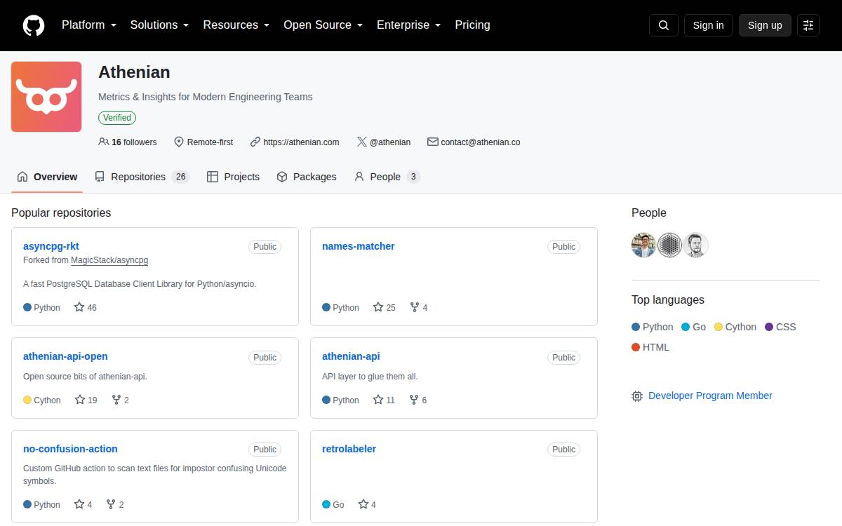Click the Verified badge
842x526 pixels.
coord(117,118)
